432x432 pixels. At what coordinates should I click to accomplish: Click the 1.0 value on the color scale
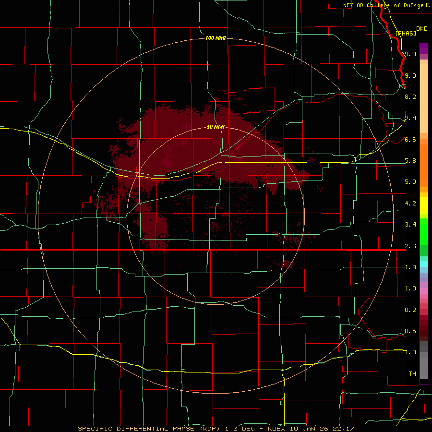click(x=410, y=288)
